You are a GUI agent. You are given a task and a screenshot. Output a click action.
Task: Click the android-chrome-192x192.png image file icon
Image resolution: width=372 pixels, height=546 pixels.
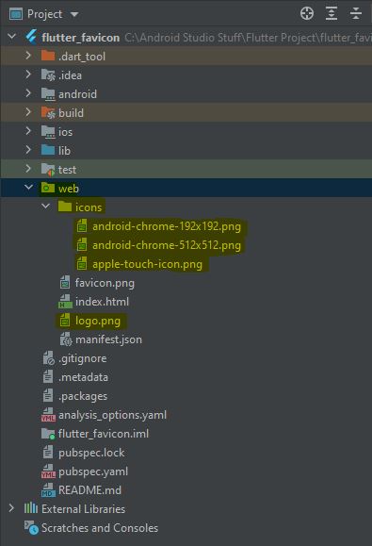click(82, 225)
